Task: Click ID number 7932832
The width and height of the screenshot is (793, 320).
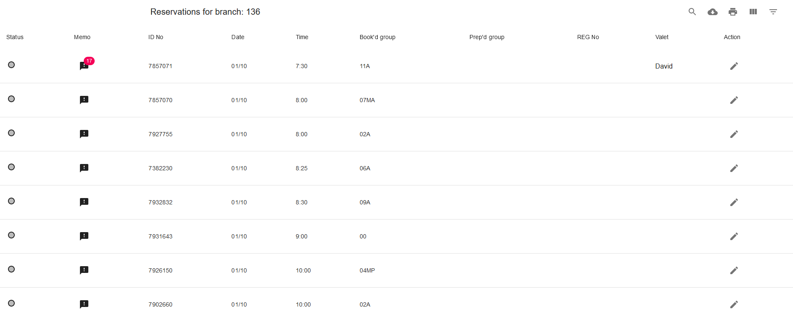Action: pyautogui.click(x=160, y=202)
